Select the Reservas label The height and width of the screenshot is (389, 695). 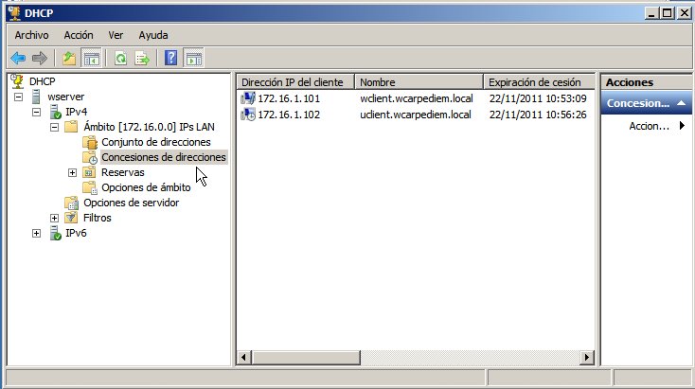(x=123, y=172)
